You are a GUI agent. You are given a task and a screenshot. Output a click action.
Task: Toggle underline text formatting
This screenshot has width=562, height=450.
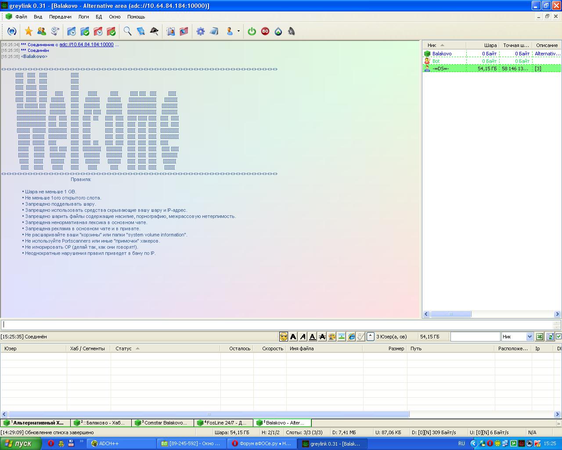(x=312, y=337)
